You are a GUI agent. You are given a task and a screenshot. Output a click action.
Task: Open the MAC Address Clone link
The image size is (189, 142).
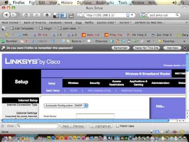click(x=99, y=90)
